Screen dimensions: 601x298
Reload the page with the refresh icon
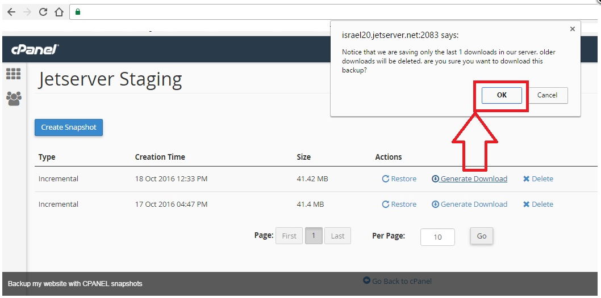click(x=43, y=12)
